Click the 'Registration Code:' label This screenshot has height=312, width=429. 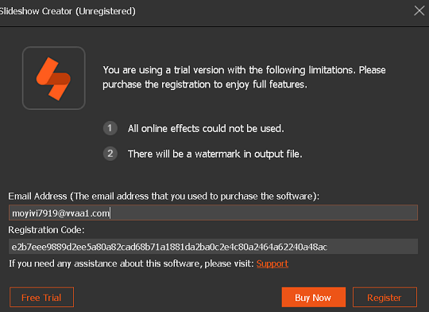(46, 230)
